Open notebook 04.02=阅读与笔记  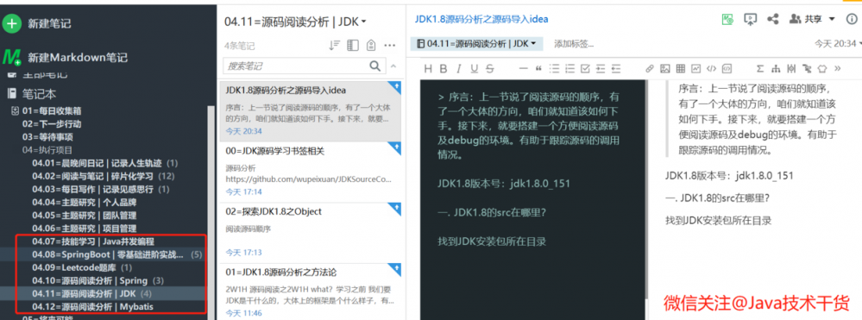[103, 177]
